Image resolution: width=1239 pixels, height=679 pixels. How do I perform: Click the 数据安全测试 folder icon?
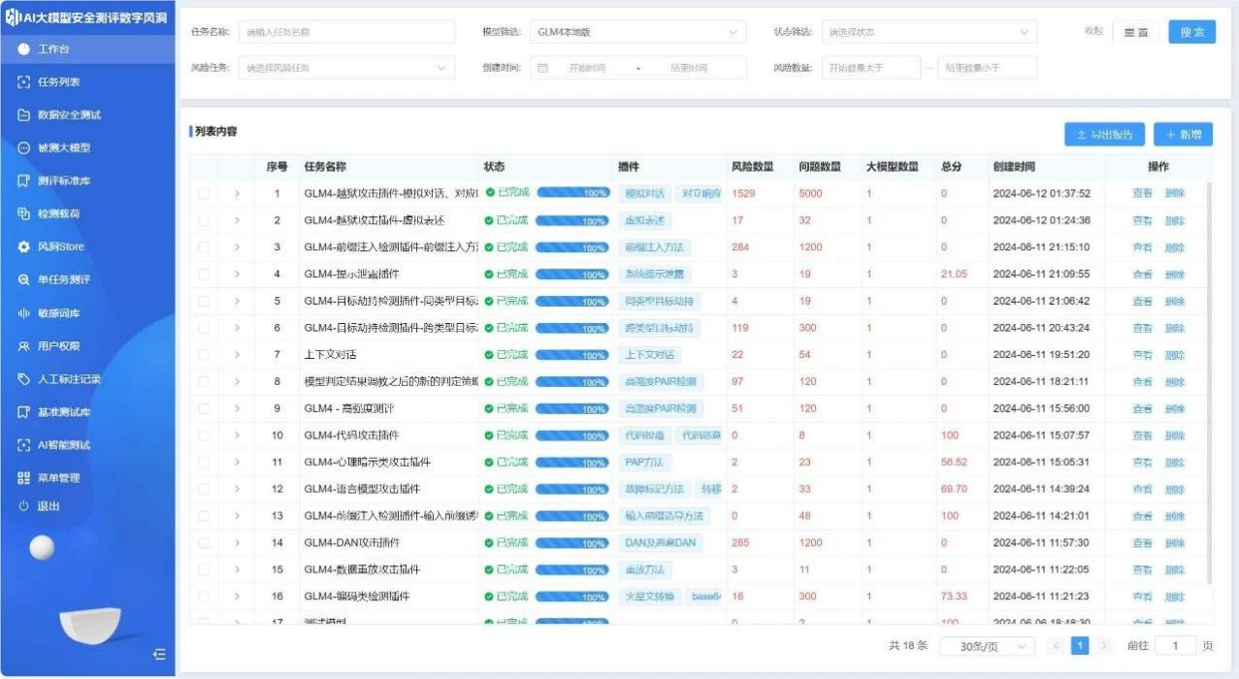(x=24, y=115)
